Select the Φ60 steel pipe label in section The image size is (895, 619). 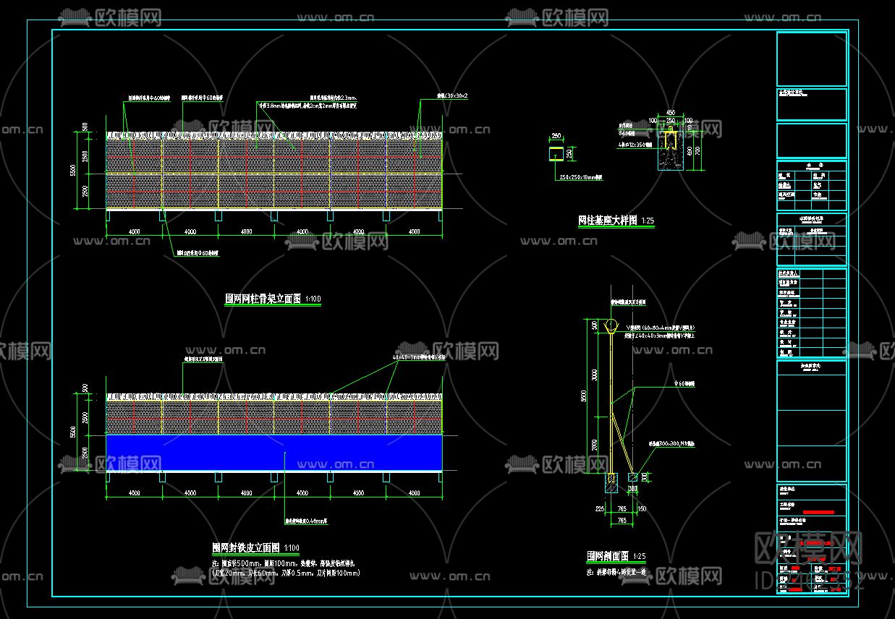[684, 385]
